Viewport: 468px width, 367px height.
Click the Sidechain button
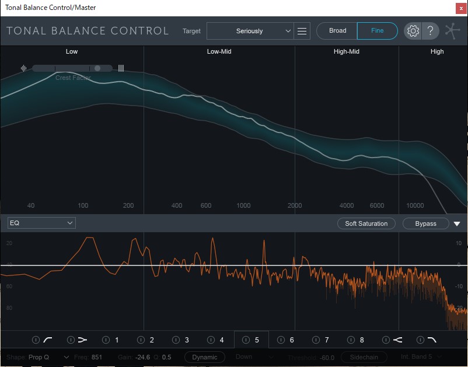(x=364, y=357)
